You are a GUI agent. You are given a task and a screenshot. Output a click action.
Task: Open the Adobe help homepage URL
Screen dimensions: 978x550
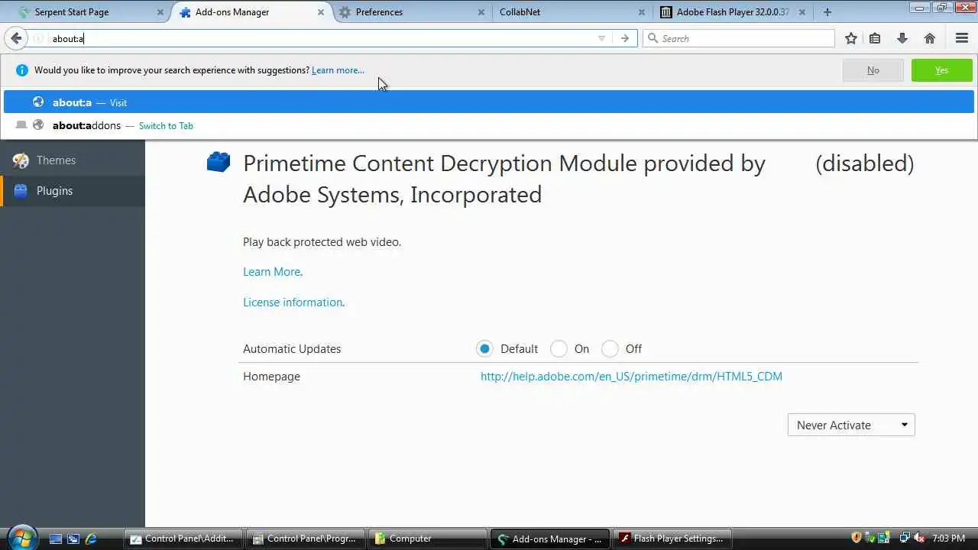pos(631,377)
